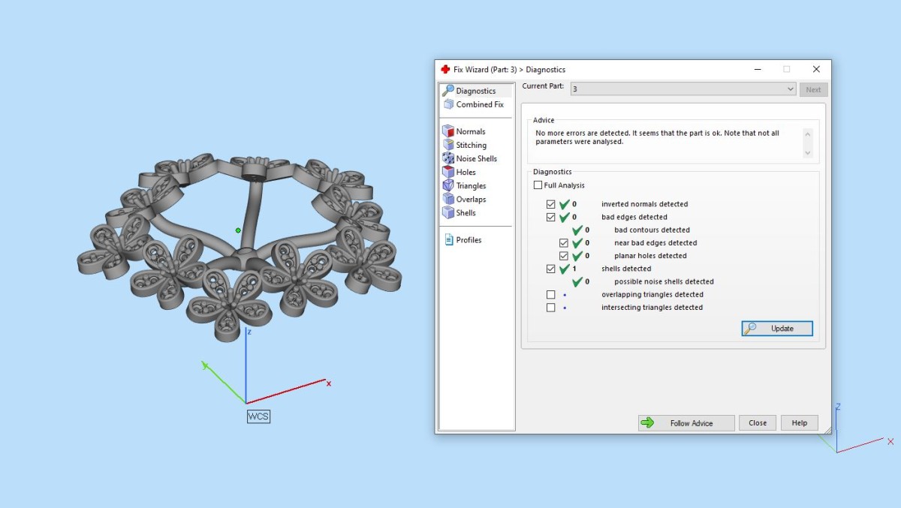
Task: Select the Noise Shells icon
Action: pos(448,158)
